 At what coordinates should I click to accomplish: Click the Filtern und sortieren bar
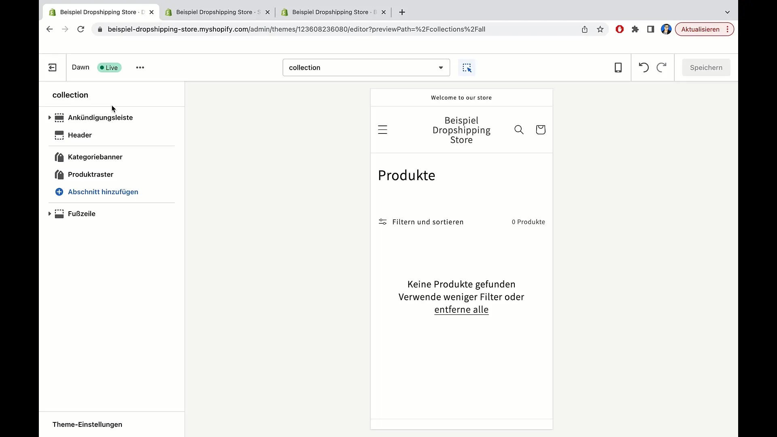click(422, 221)
